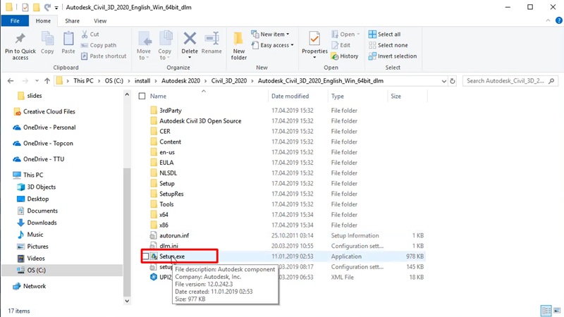Click Select none

388,45
